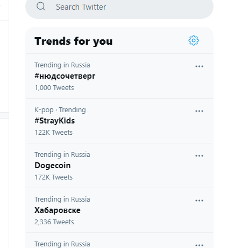Click the Trends for you heading
The height and width of the screenshot is (248, 227).
click(x=74, y=41)
